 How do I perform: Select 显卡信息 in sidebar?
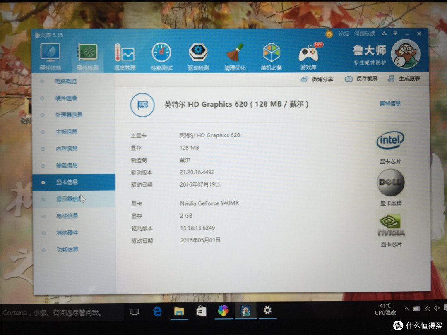(74, 182)
